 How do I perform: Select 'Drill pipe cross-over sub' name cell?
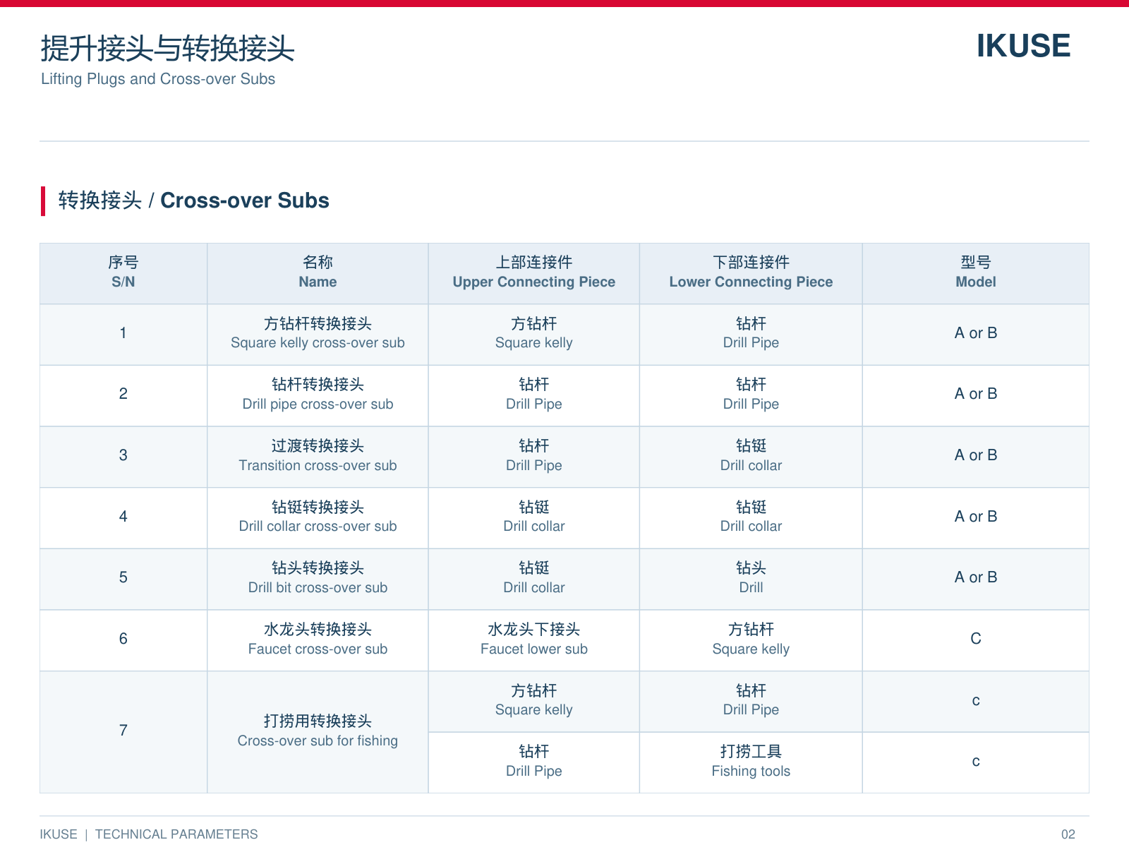[318, 395]
